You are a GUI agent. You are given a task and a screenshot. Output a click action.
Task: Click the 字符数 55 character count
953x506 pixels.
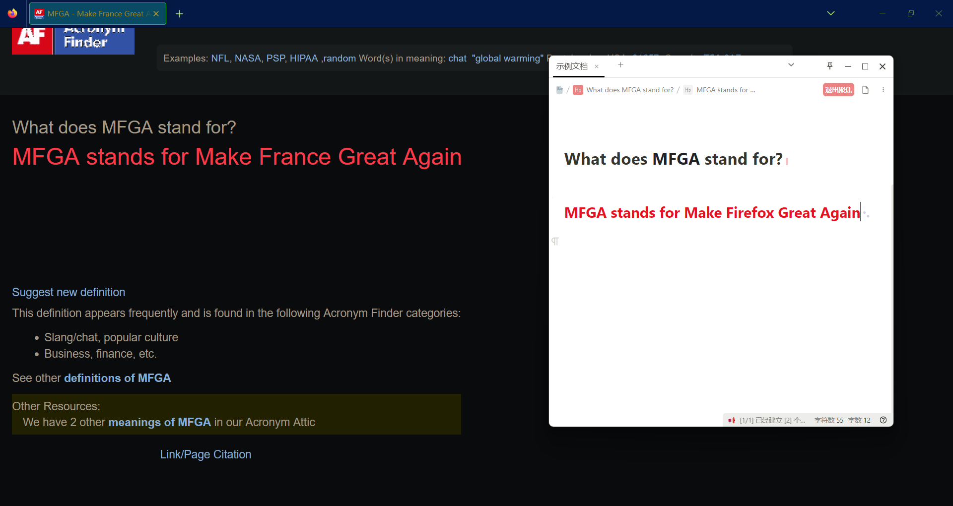point(829,420)
